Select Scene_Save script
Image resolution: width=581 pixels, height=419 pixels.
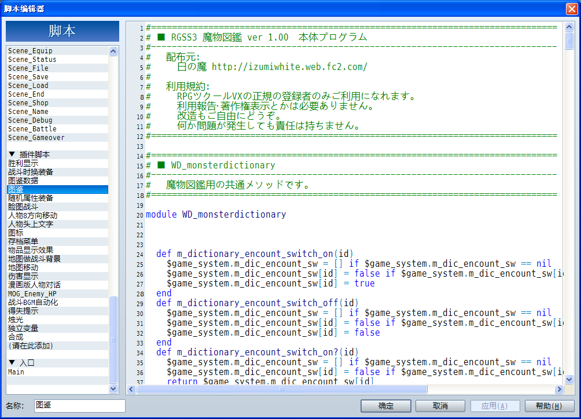point(57,77)
